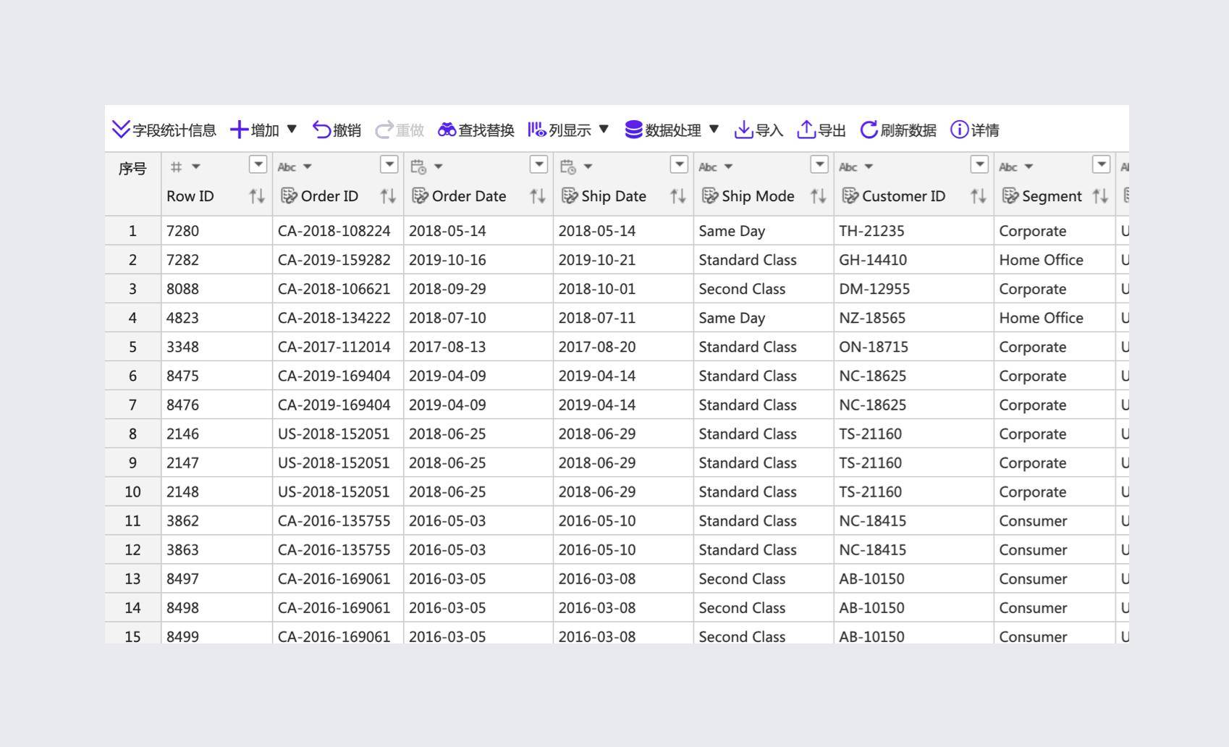Click edit icon beside Segment header
The height and width of the screenshot is (747, 1229).
[x=1010, y=196]
